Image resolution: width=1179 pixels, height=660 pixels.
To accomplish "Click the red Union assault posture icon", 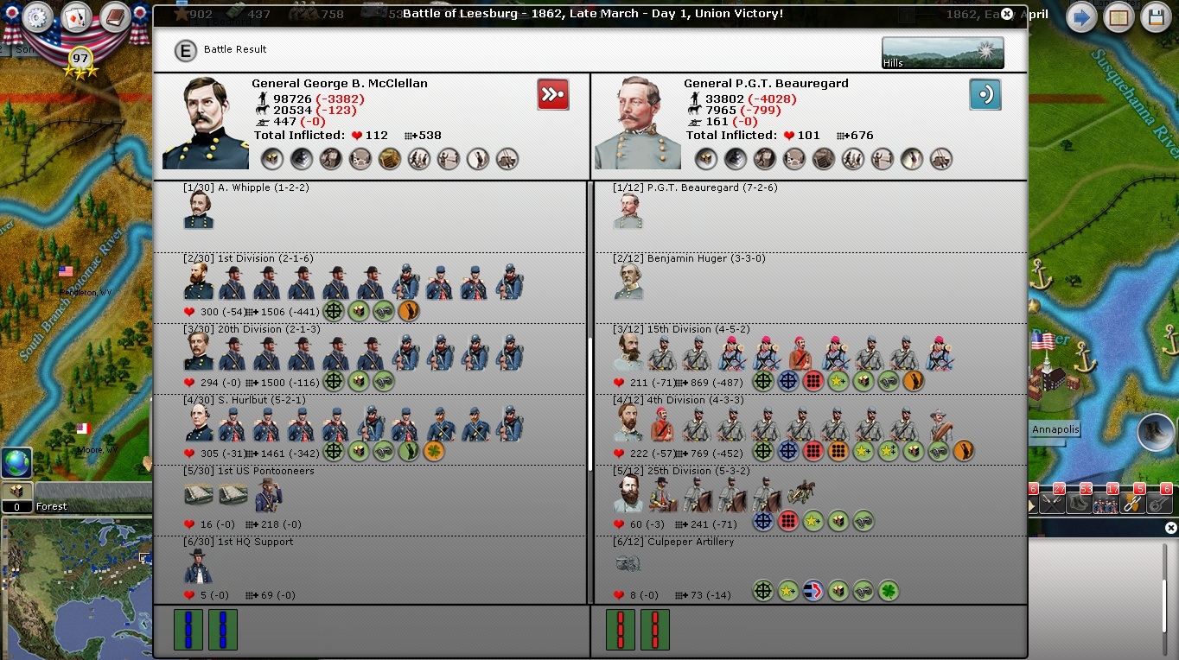I will tap(553, 94).
